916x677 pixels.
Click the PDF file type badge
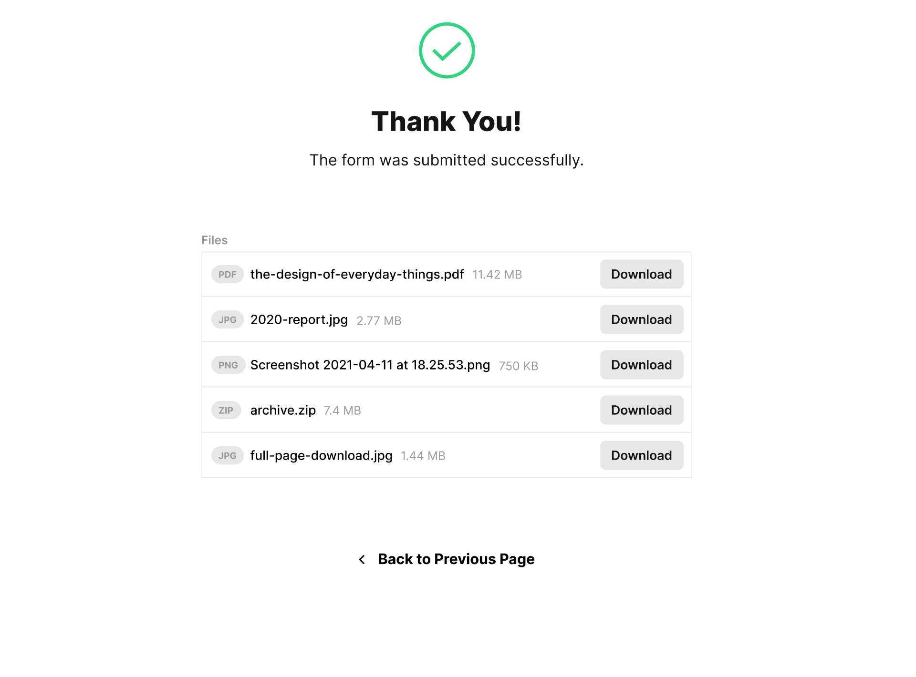coord(228,275)
